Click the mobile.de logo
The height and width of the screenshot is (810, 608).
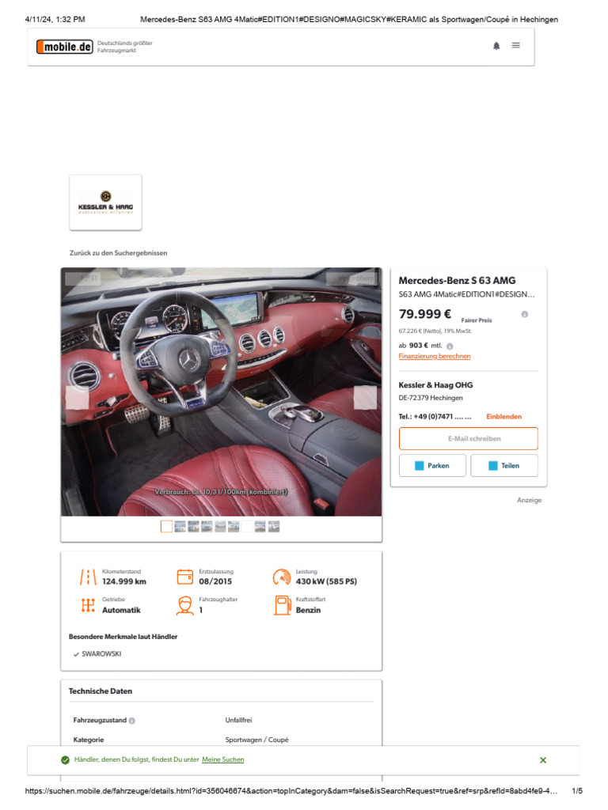pyautogui.click(x=65, y=47)
